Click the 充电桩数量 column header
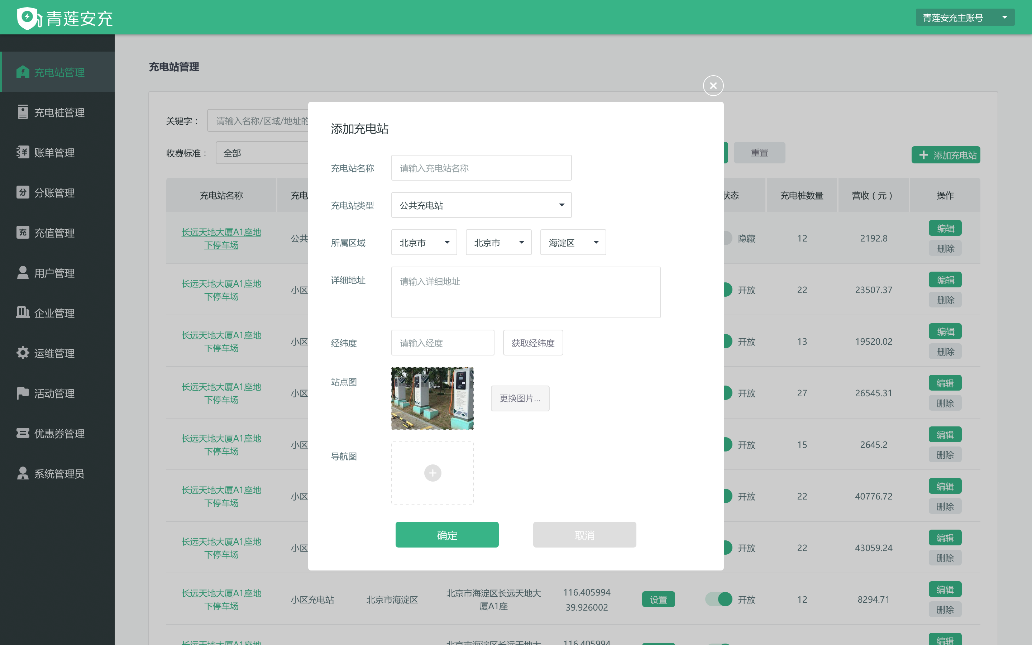Screen dimensions: 1032x645 click(802, 195)
